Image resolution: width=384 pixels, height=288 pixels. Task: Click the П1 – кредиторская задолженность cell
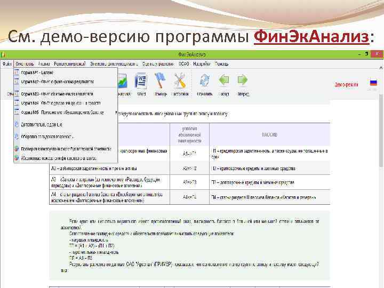270,154
